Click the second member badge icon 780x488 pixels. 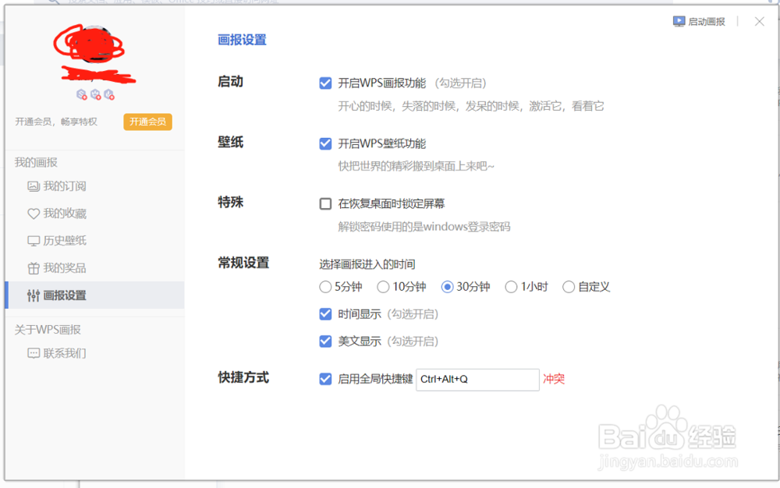95,94
